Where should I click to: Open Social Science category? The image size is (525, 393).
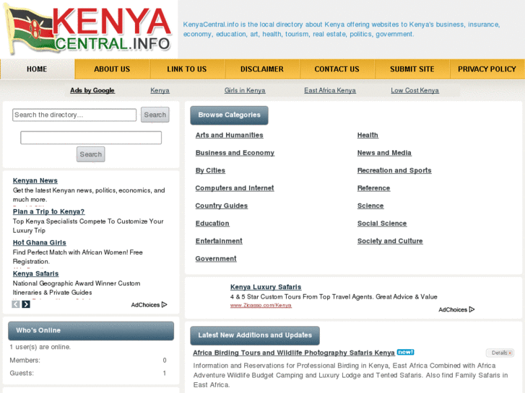tap(382, 224)
